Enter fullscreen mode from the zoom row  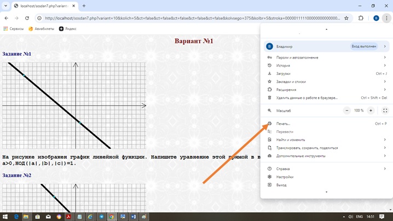click(385, 111)
